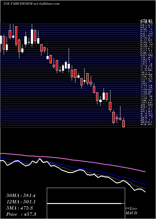Select the 12MA : 501.1 value

click(x=21, y=202)
